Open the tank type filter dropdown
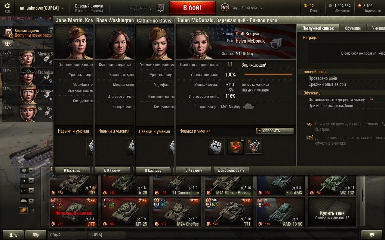385x240 pixels. [x=27, y=201]
